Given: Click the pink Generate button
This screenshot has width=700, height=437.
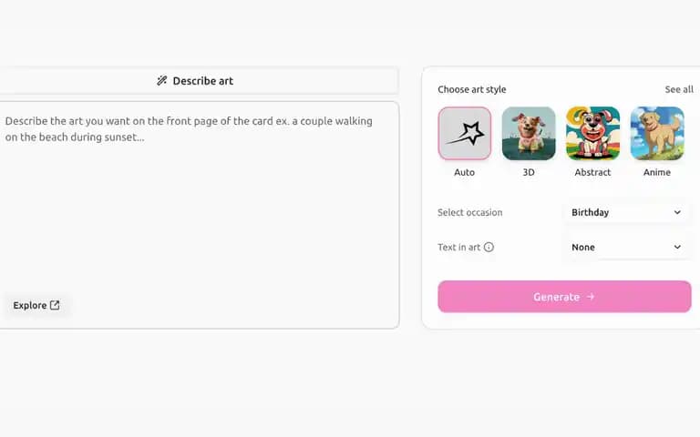Looking at the screenshot, I should click(x=564, y=297).
